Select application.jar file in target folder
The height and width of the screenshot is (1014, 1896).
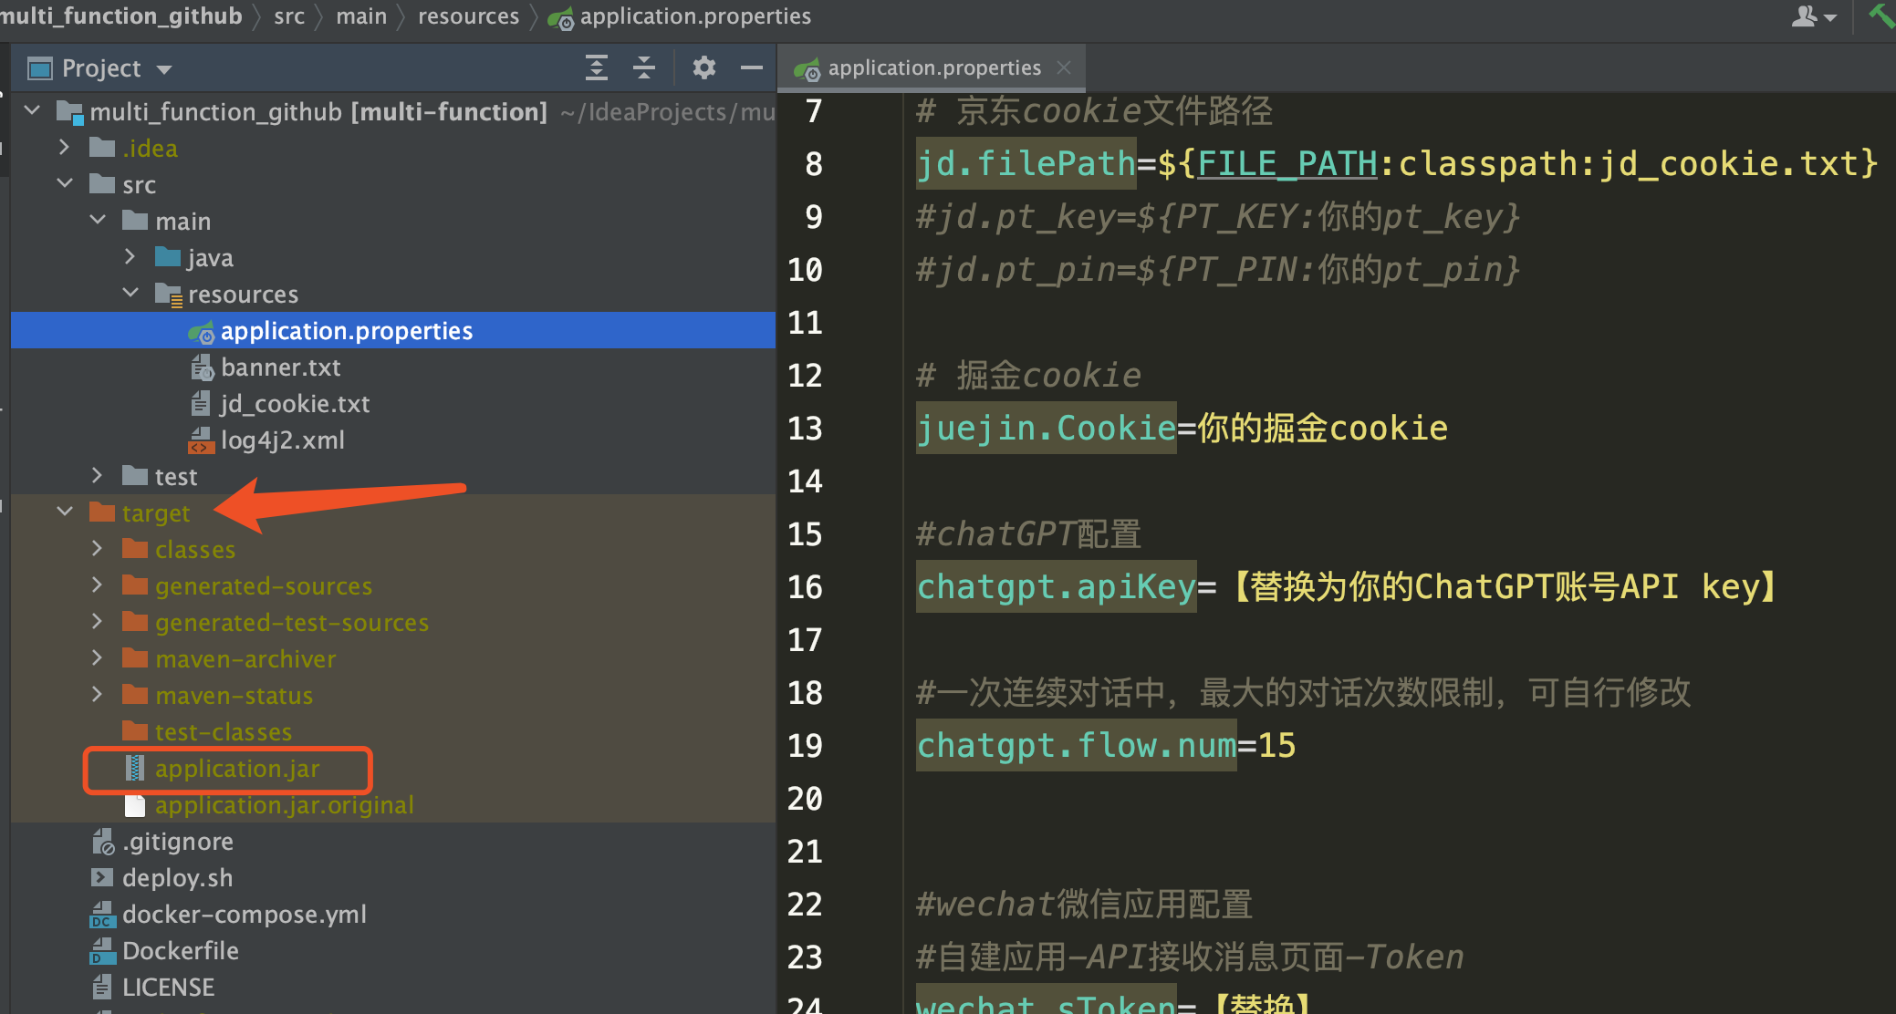(236, 769)
